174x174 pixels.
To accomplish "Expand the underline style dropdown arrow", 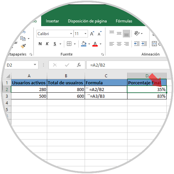I will tap(60, 44).
